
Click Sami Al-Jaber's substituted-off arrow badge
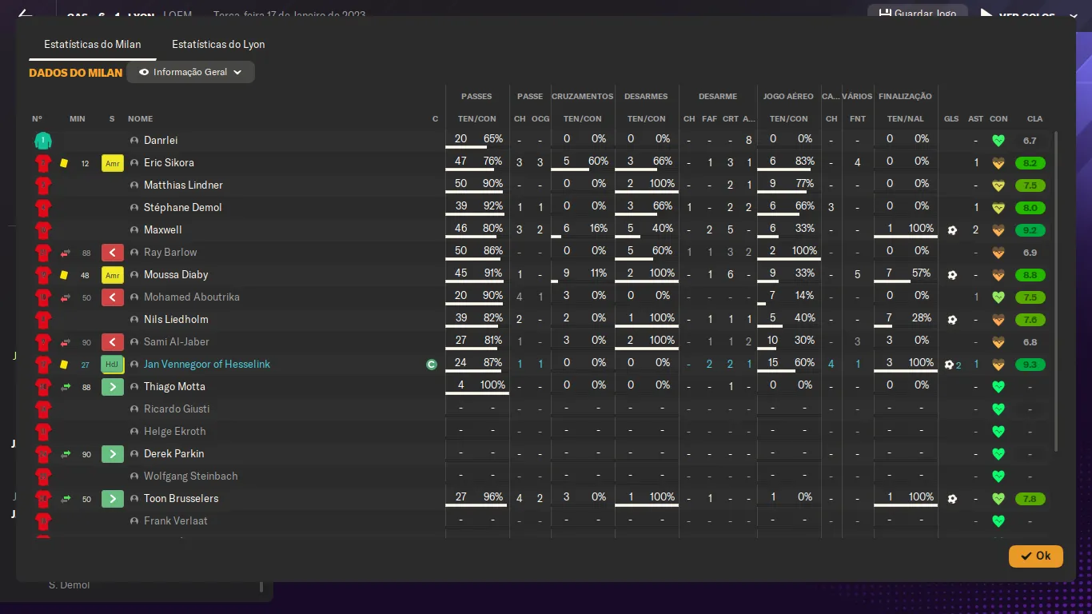click(x=113, y=342)
